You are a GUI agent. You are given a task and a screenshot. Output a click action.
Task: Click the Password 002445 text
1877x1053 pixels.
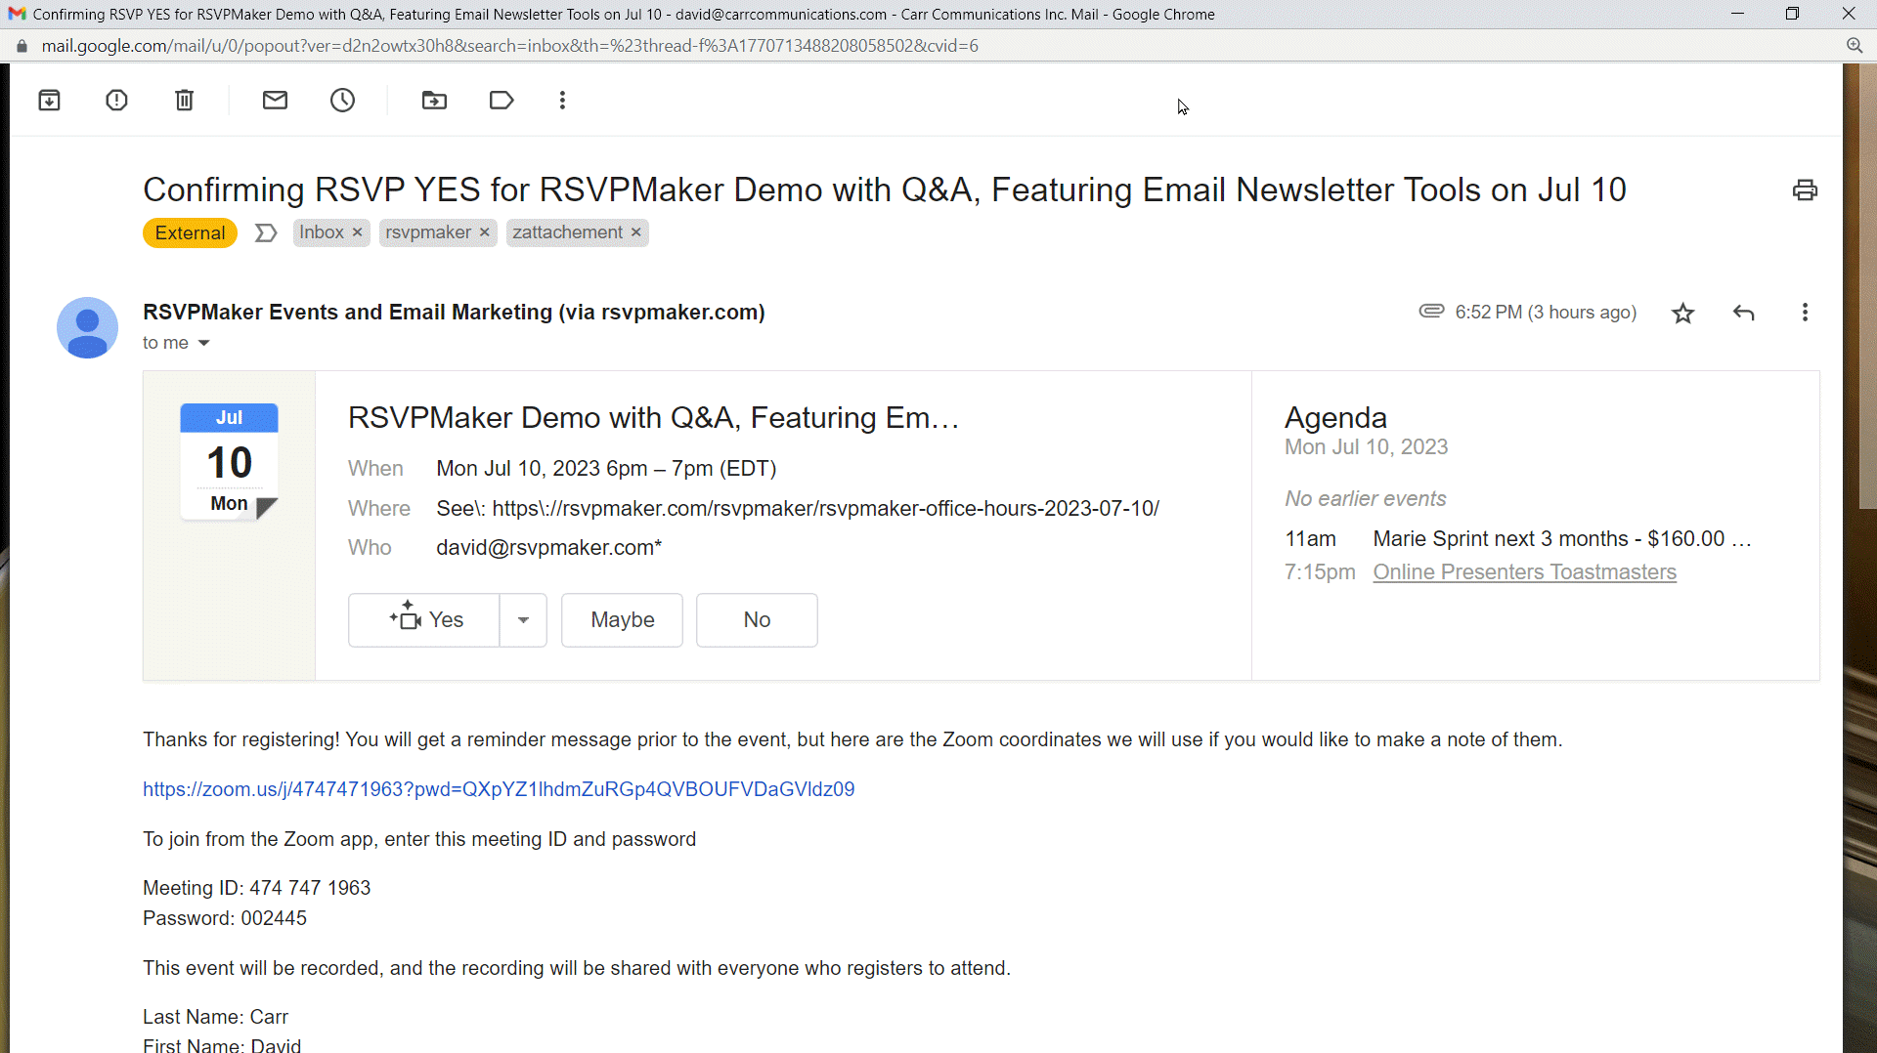click(x=225, y=918)
